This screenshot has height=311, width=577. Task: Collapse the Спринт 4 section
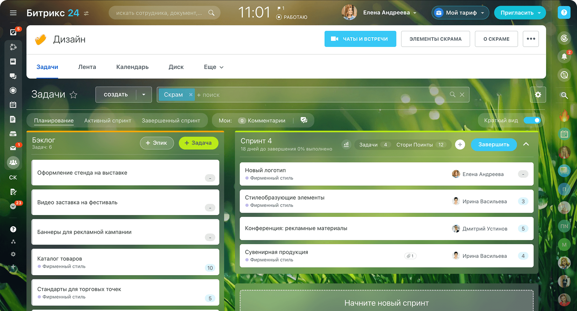pyautogui.click(x=526, y=144)
